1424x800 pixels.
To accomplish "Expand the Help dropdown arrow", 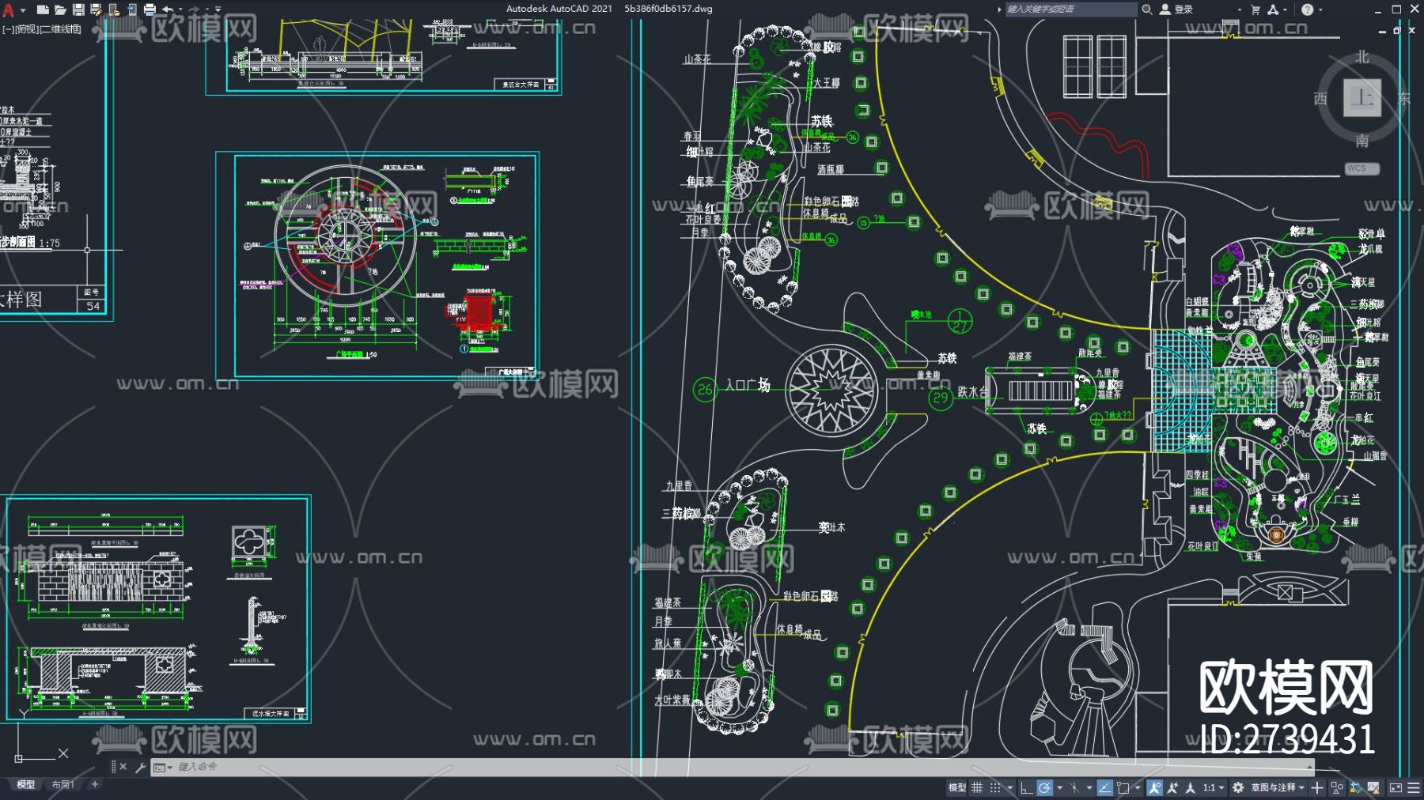I will click(1319, 9).
